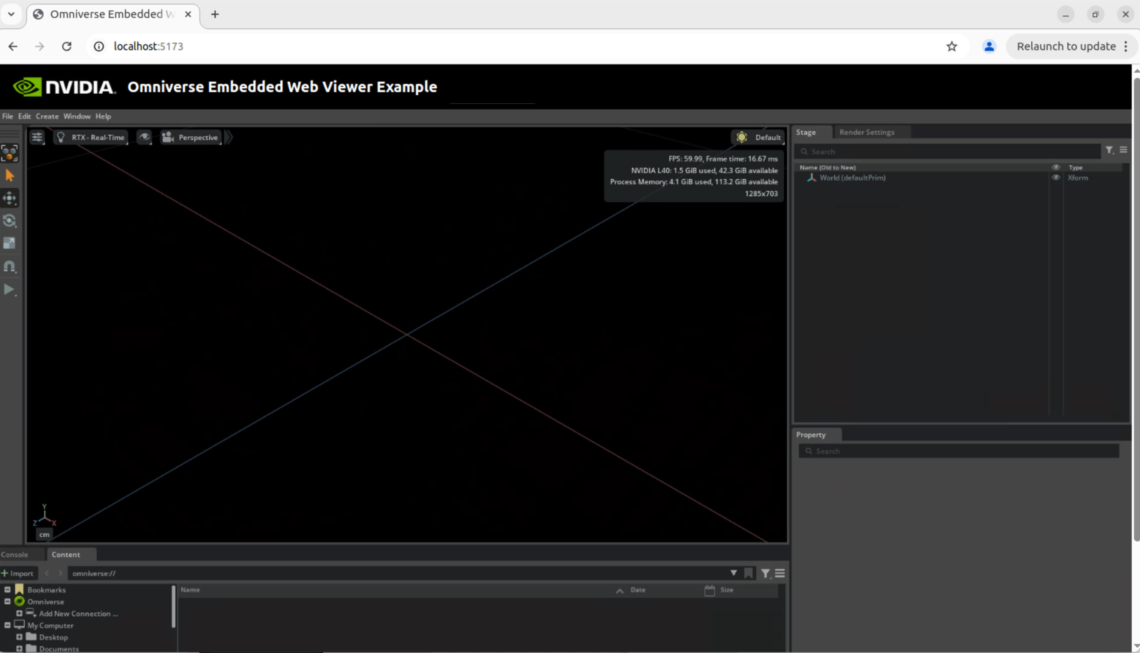
Task: Toggle visibility of World prim
Action: pyautogui.click(x=1056, y=177)
